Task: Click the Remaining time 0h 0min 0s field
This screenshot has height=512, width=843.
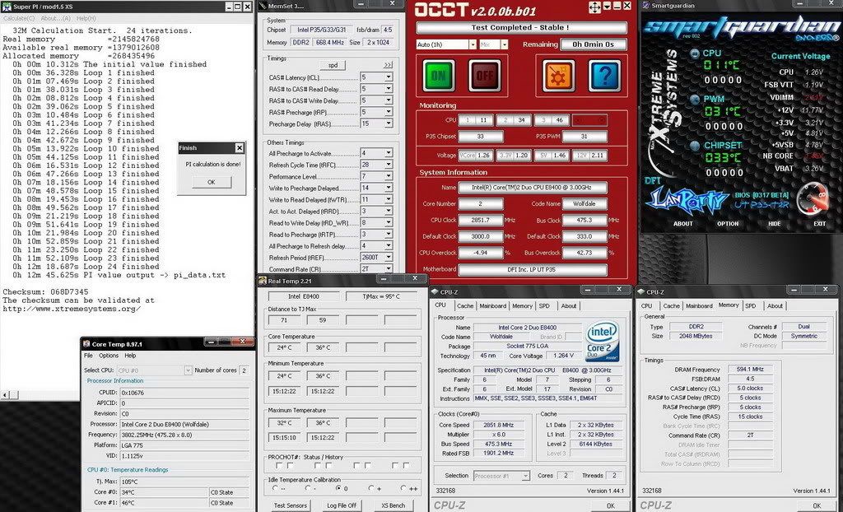Action: click(594, 44)
